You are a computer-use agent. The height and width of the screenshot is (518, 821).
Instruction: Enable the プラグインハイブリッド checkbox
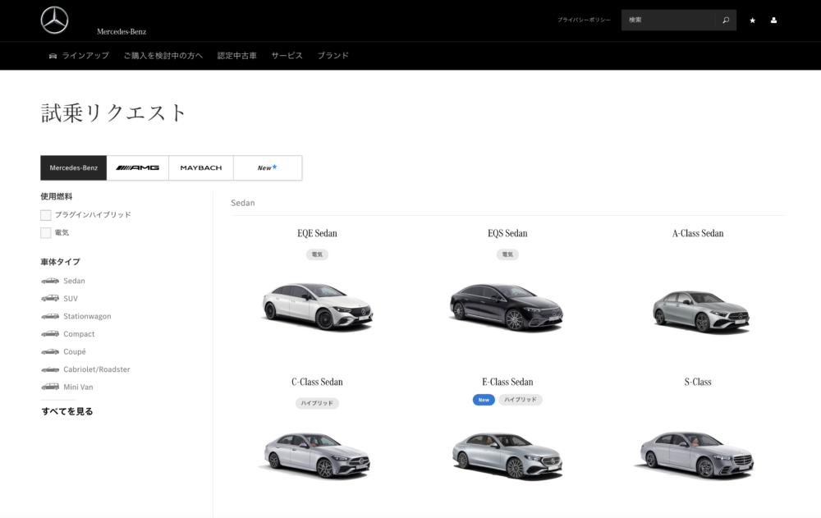(x=46, y=215)
